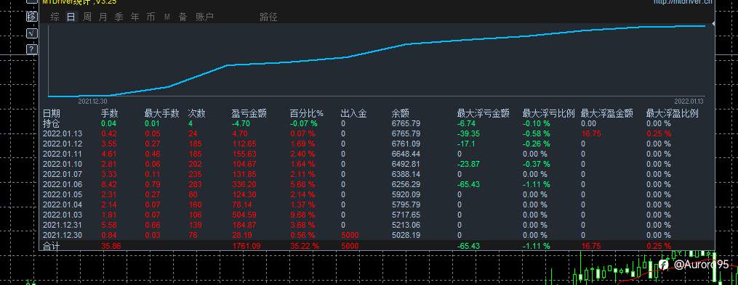
Task: Select the 2021.12.30 date row
Action: click(x=62, y=235)
